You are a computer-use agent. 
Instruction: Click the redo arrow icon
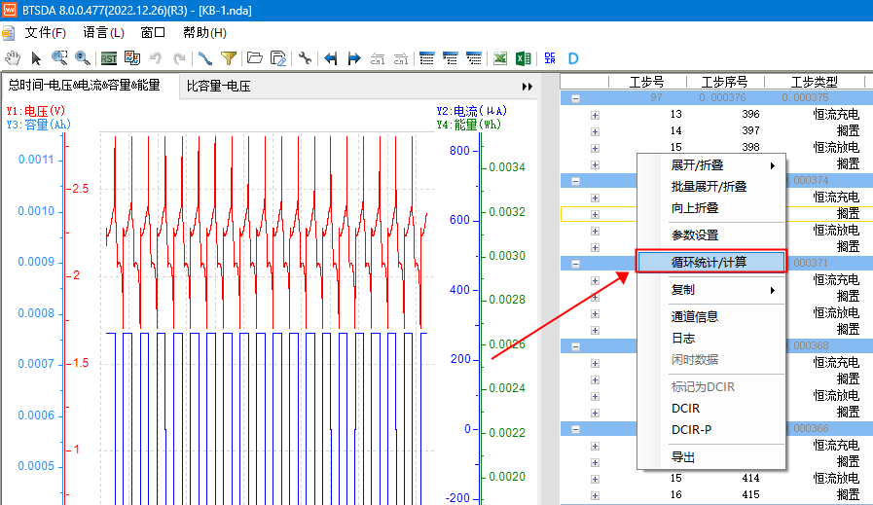179,58
